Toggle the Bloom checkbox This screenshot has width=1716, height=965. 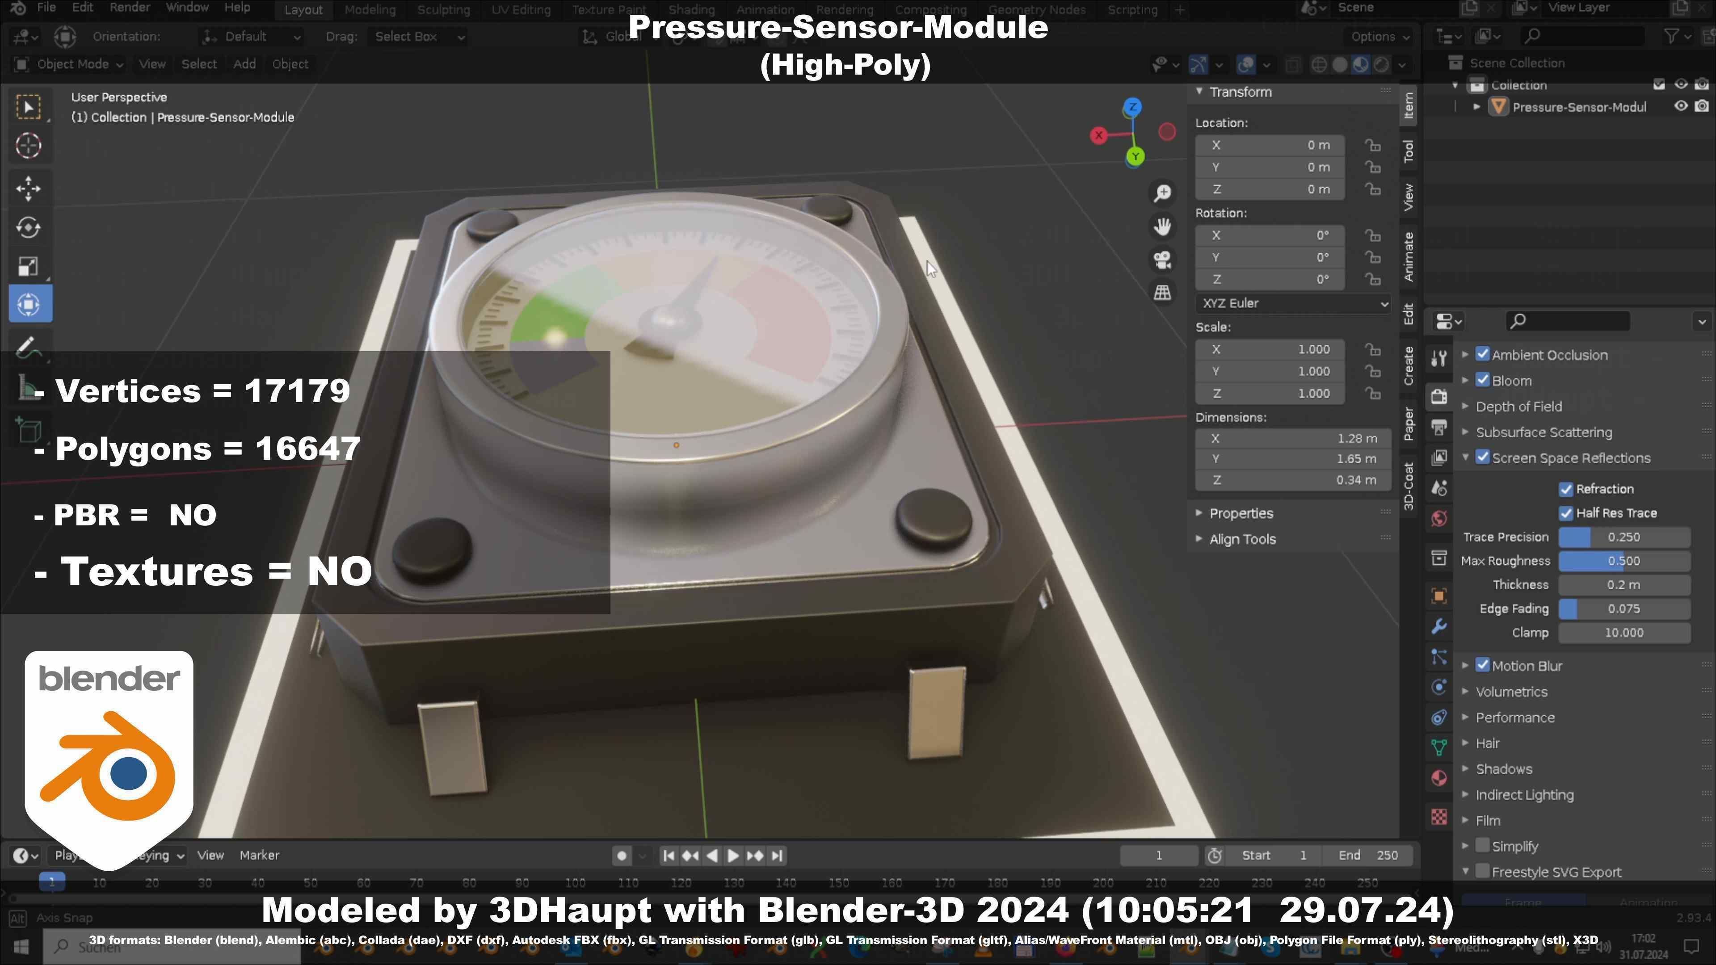[1483, 380]
